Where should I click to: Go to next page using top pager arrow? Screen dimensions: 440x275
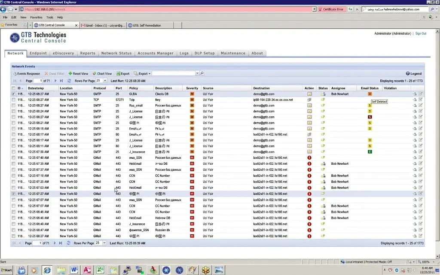[x=55, y=81]
